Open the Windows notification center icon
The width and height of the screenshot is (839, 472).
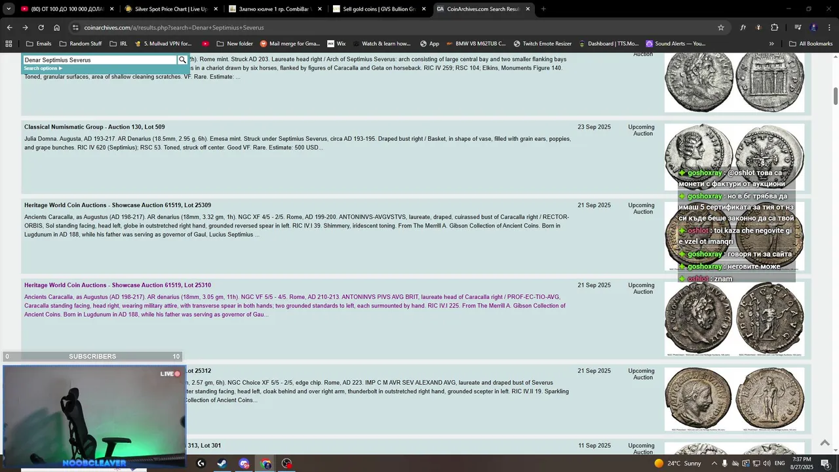[826, 463]
